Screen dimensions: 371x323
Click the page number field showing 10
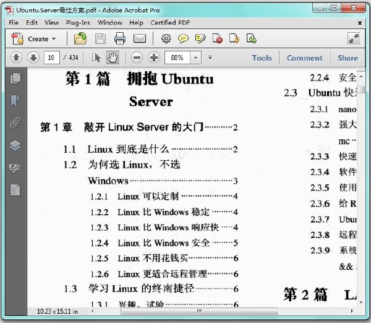coord(51,58)
